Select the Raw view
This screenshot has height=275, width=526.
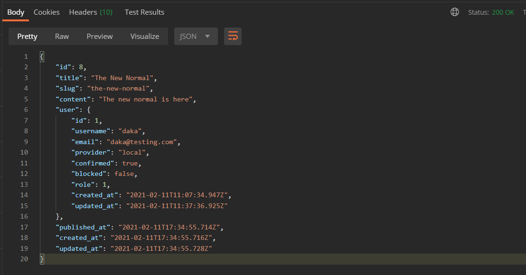click(62, 36)
